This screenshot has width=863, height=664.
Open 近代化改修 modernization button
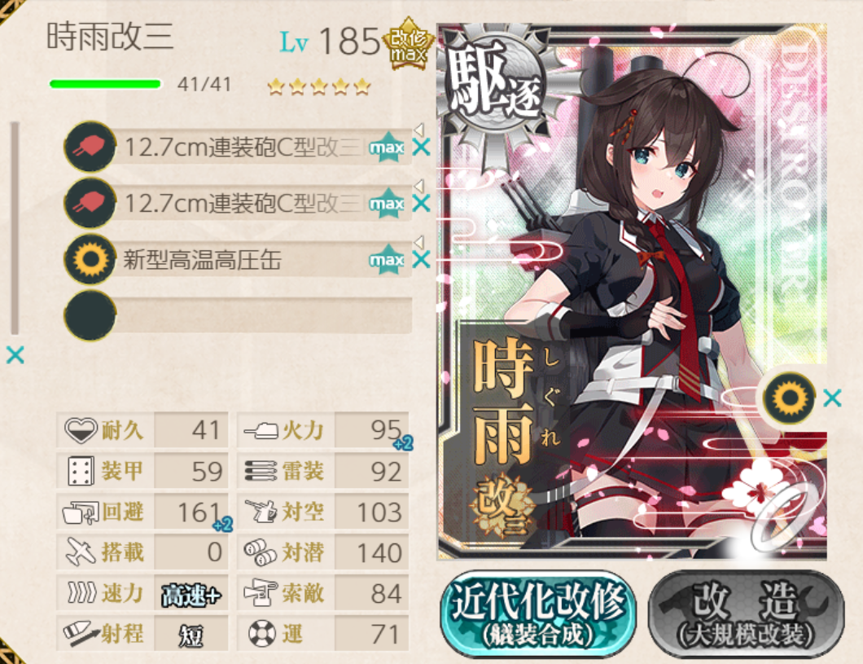click(537, 614)
